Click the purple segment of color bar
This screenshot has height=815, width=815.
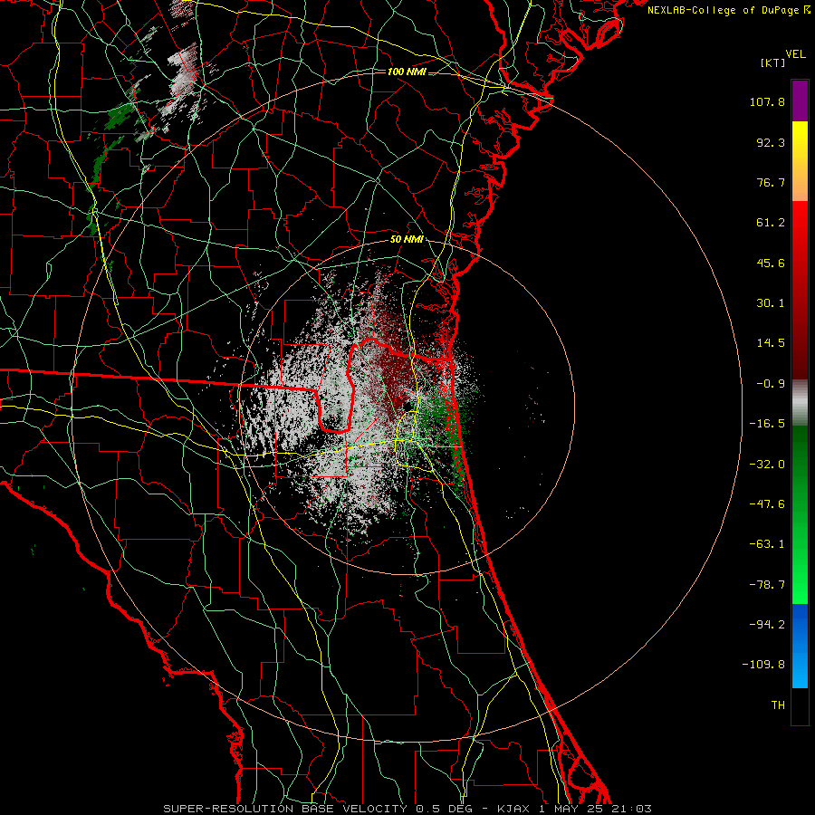click(800, 101)
